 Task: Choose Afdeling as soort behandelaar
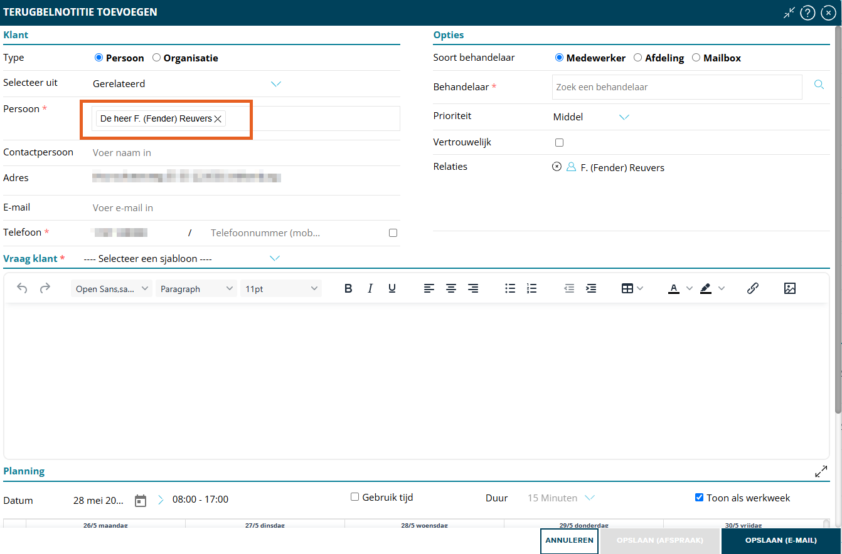638,58
